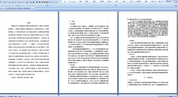Switch to Print Layout view
This screenshot has width=178, height=97.
pos(160,96)
